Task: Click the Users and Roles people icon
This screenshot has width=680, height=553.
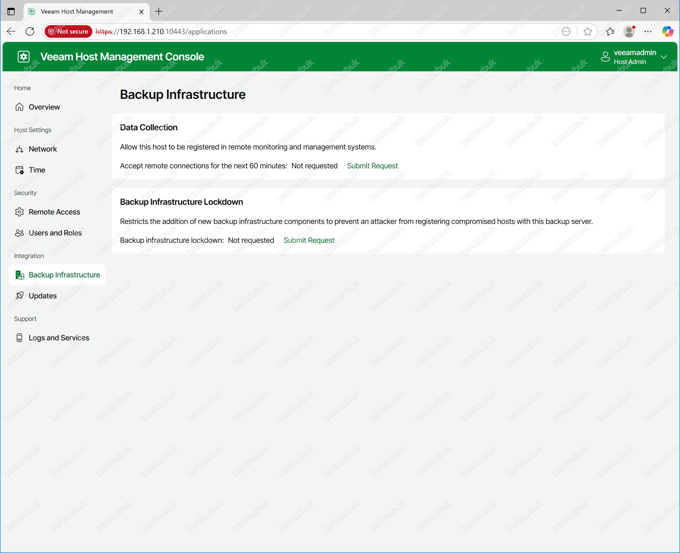Action: point(19,233)
